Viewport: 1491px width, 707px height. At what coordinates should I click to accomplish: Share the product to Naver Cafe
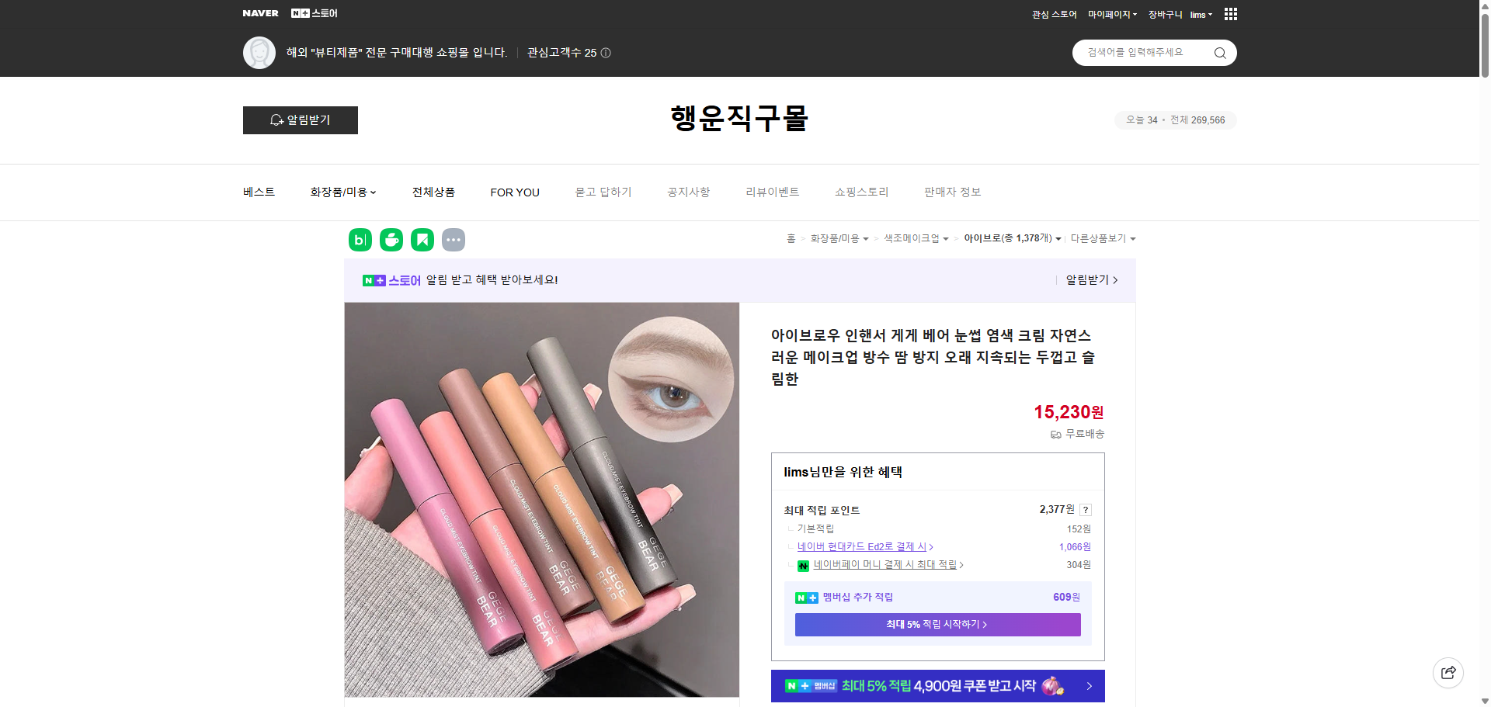pos(391,240)
